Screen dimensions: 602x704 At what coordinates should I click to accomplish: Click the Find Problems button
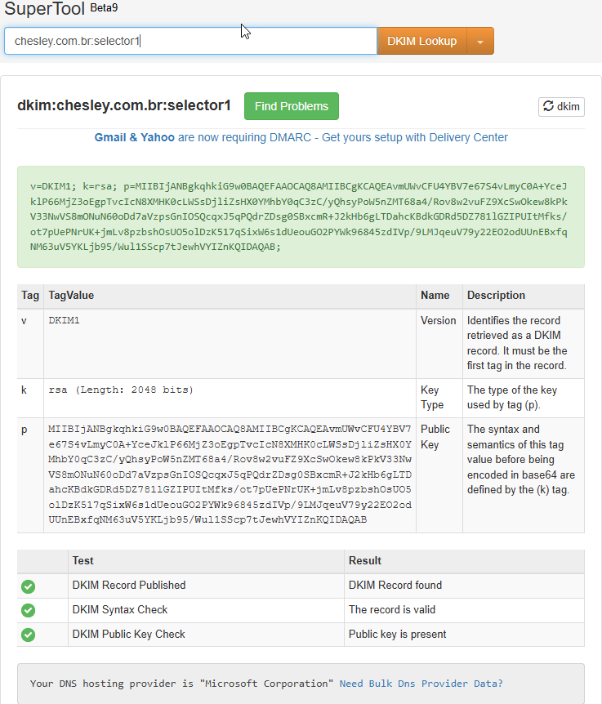(x=291, y=106)
